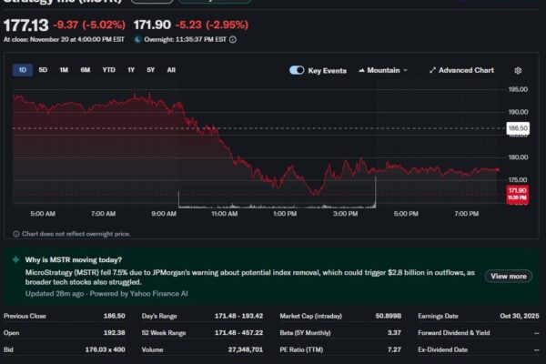Switch chart to YTD range
The width and height of the screenshot is (546, 364).
click(x=108, y=70)
